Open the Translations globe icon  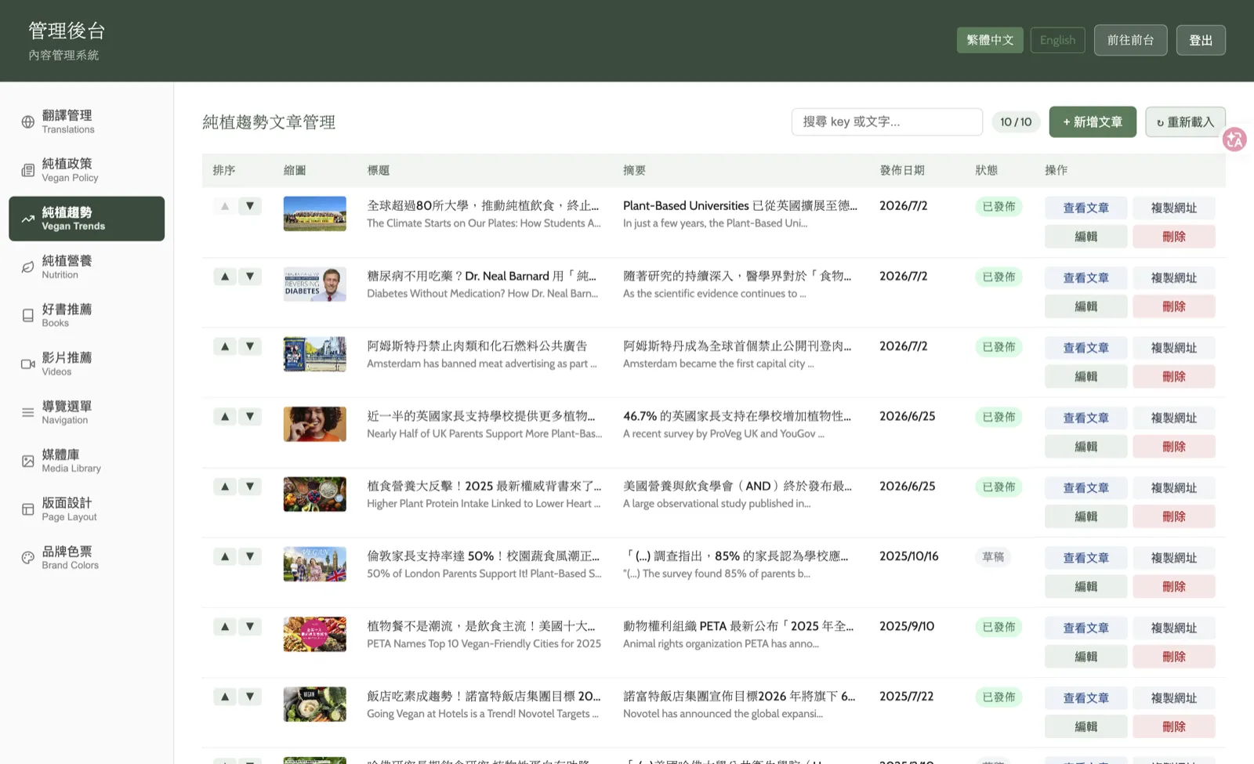pos(27,121)
